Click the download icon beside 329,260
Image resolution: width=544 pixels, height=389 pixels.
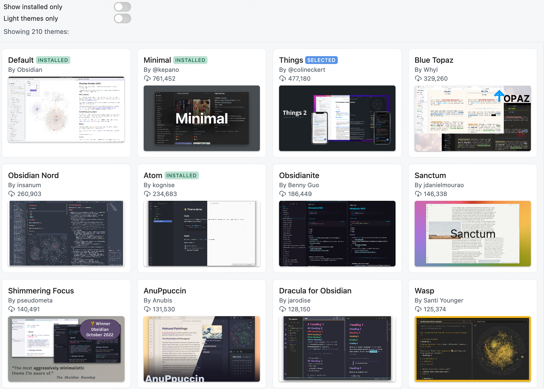click(418, 79)
